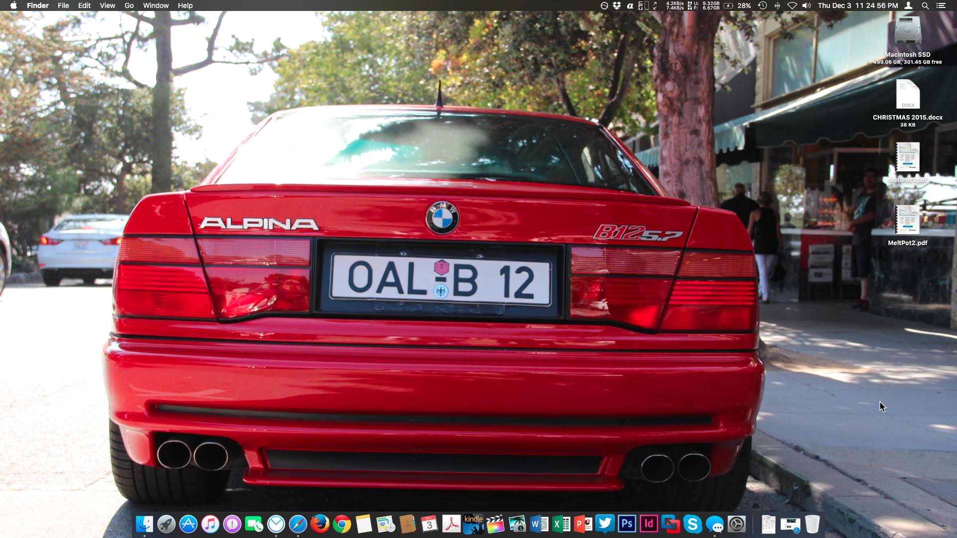Launch Adobe Acrobat from Dock
This screenshot has width=957, height=538.
click(452, 524)
